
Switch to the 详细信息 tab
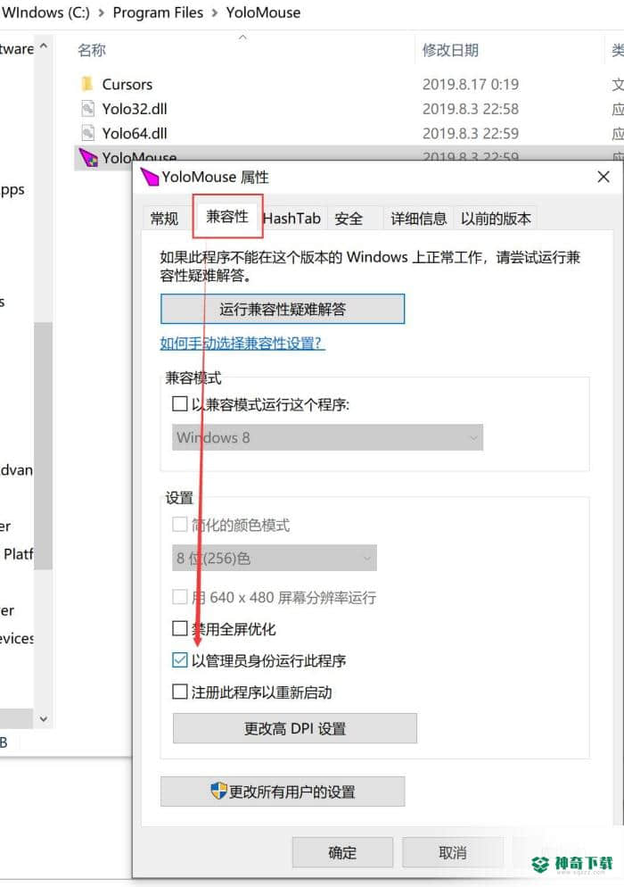[x=418, y=219]
